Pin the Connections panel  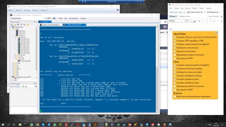pos(34,22)
